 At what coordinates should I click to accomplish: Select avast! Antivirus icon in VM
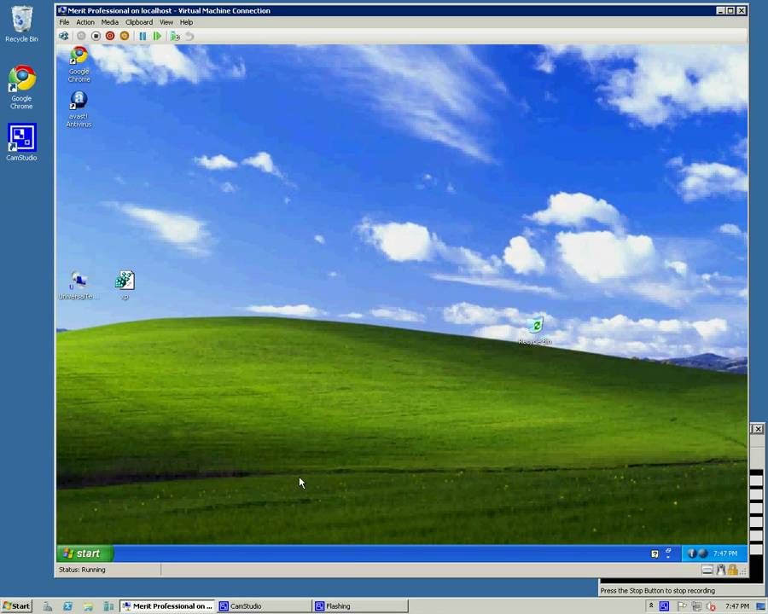point(79,109)
